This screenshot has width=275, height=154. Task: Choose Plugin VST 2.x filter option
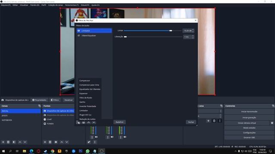(x=85, y=115)
